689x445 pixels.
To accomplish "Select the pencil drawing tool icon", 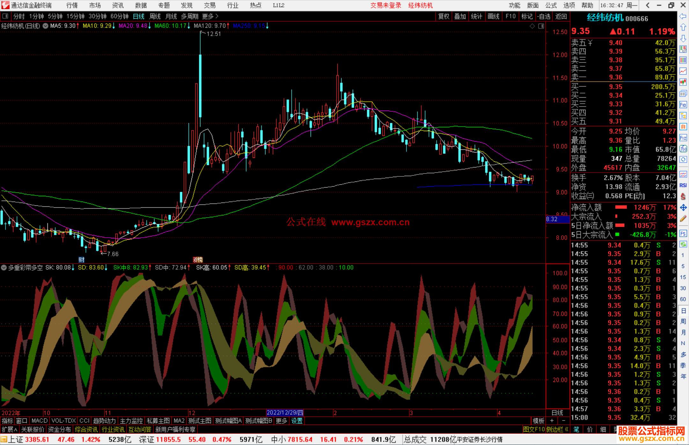I will tap(683, 219).
